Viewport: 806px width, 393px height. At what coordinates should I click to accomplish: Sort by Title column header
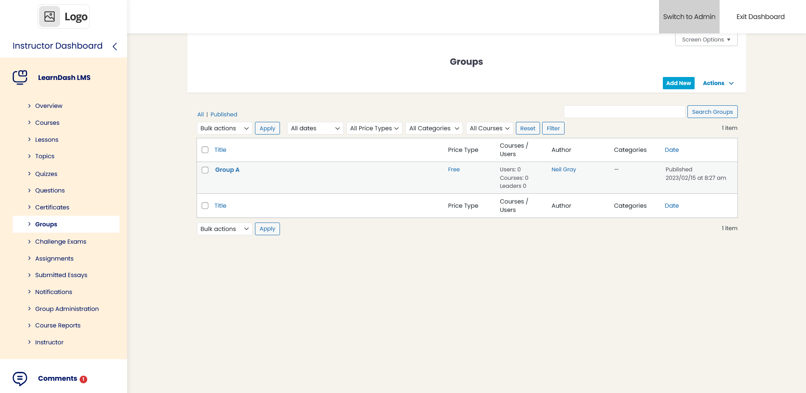click(x=220, y=150)
